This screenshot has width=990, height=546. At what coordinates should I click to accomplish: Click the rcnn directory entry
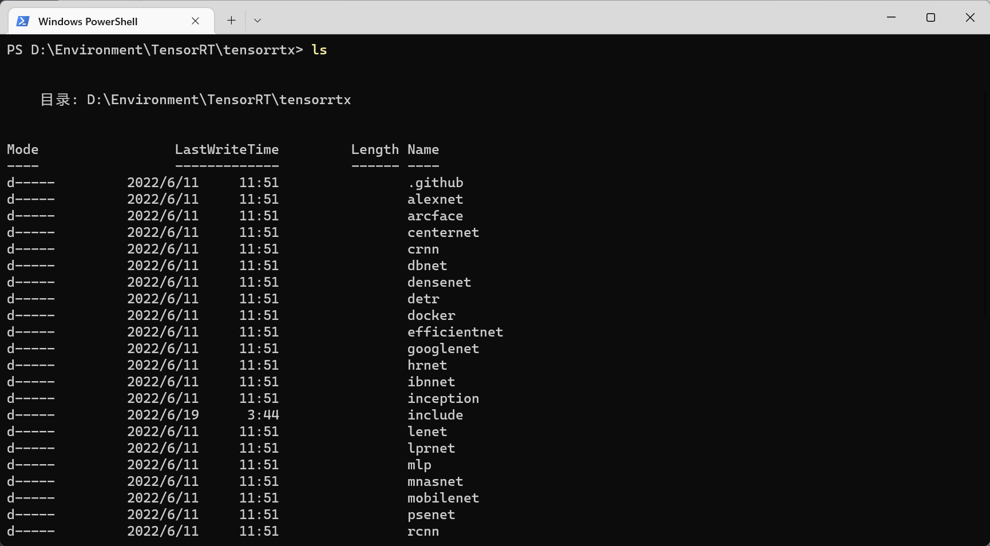tap(423, 531)
